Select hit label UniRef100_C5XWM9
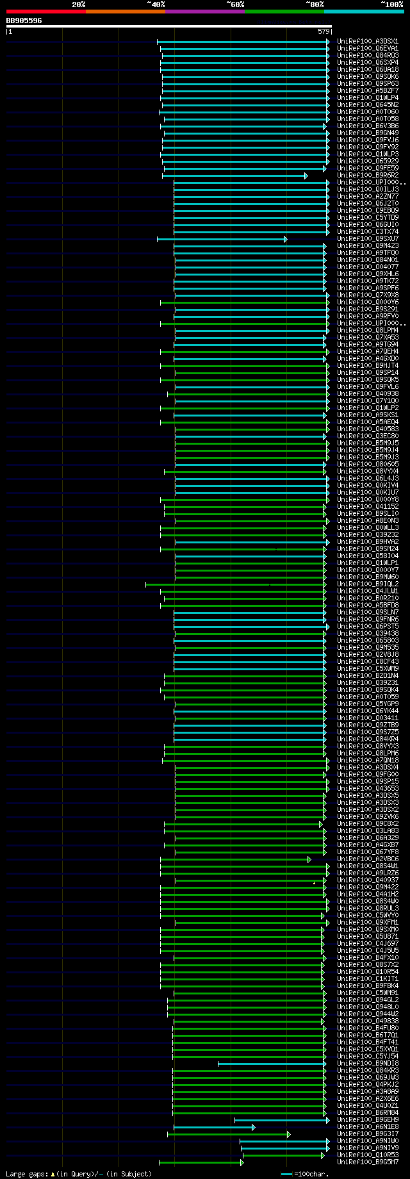 (x=368, y=668)
